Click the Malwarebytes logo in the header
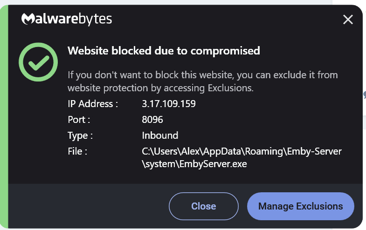 point(67,20)
